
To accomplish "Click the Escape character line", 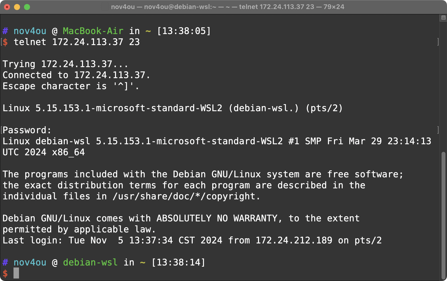I will [70, 86].
